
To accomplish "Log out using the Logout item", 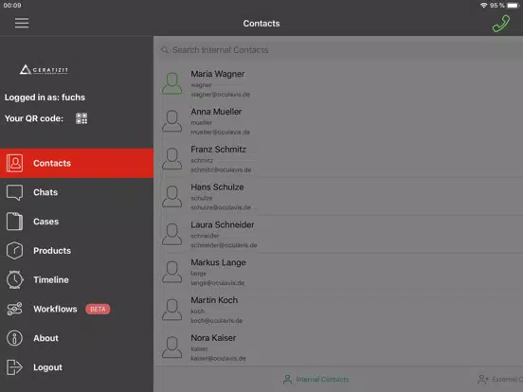I will [77, 367].
